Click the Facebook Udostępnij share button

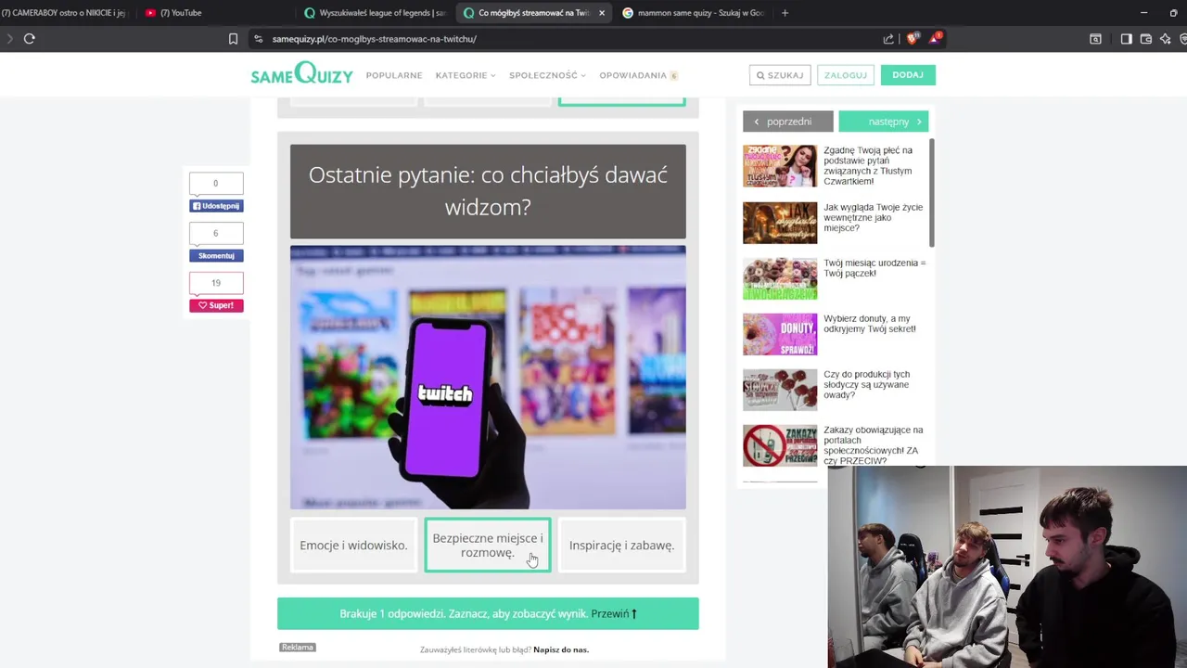coord(216,206)
